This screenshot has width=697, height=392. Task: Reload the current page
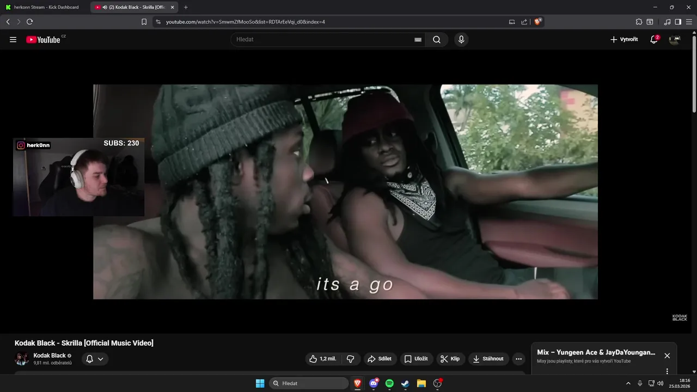click(29, 22)
